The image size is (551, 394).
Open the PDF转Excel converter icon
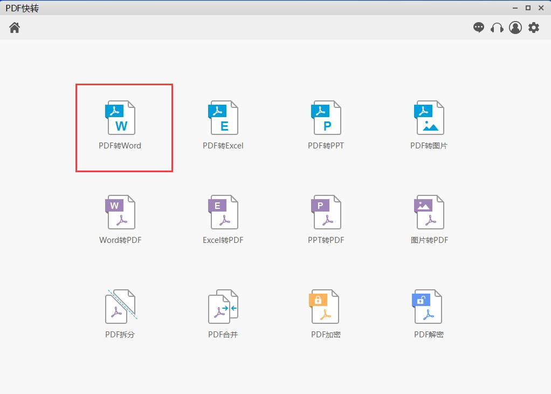223,118
